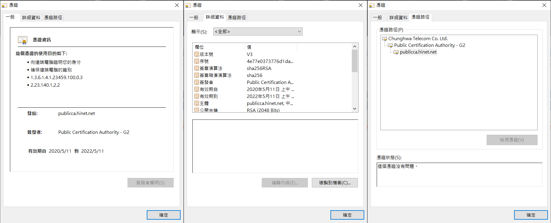551x223 pixels.
Task: Select Chunghwa Telecom Co. Ltd. tree node
Action: point(418,39)
